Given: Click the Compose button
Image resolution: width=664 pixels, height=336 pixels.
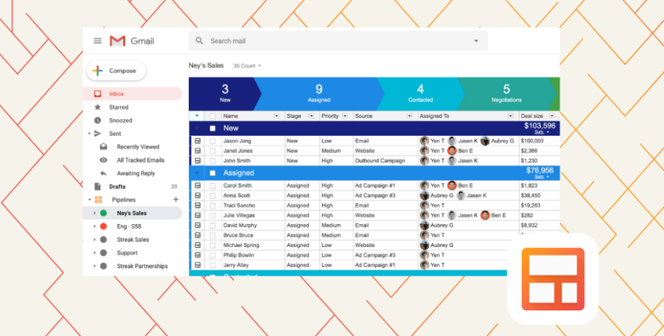Looking at the screenshot, I should pos(116,71).
